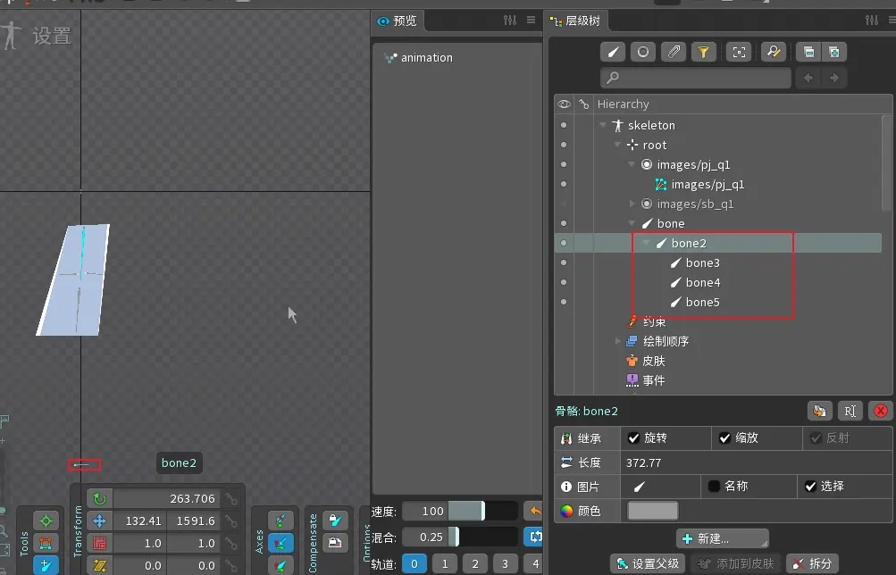This screenshot has height=575, width=896.
Task: Select track 3 button
Action: coord(505,564)
